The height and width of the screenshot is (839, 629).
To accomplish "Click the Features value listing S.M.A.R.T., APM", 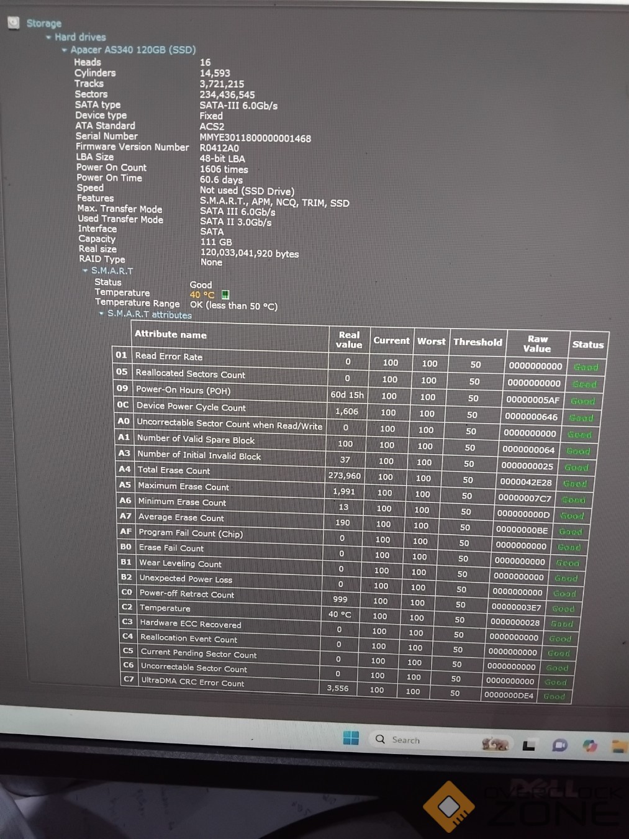I will [274, 202].
